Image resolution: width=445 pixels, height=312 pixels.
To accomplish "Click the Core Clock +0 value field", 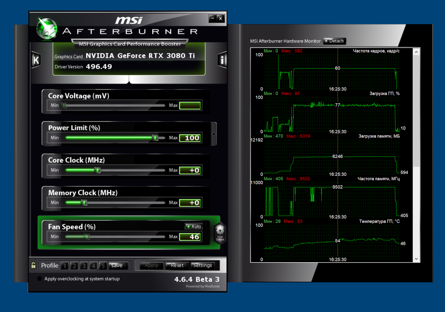I will click(190, 170).
